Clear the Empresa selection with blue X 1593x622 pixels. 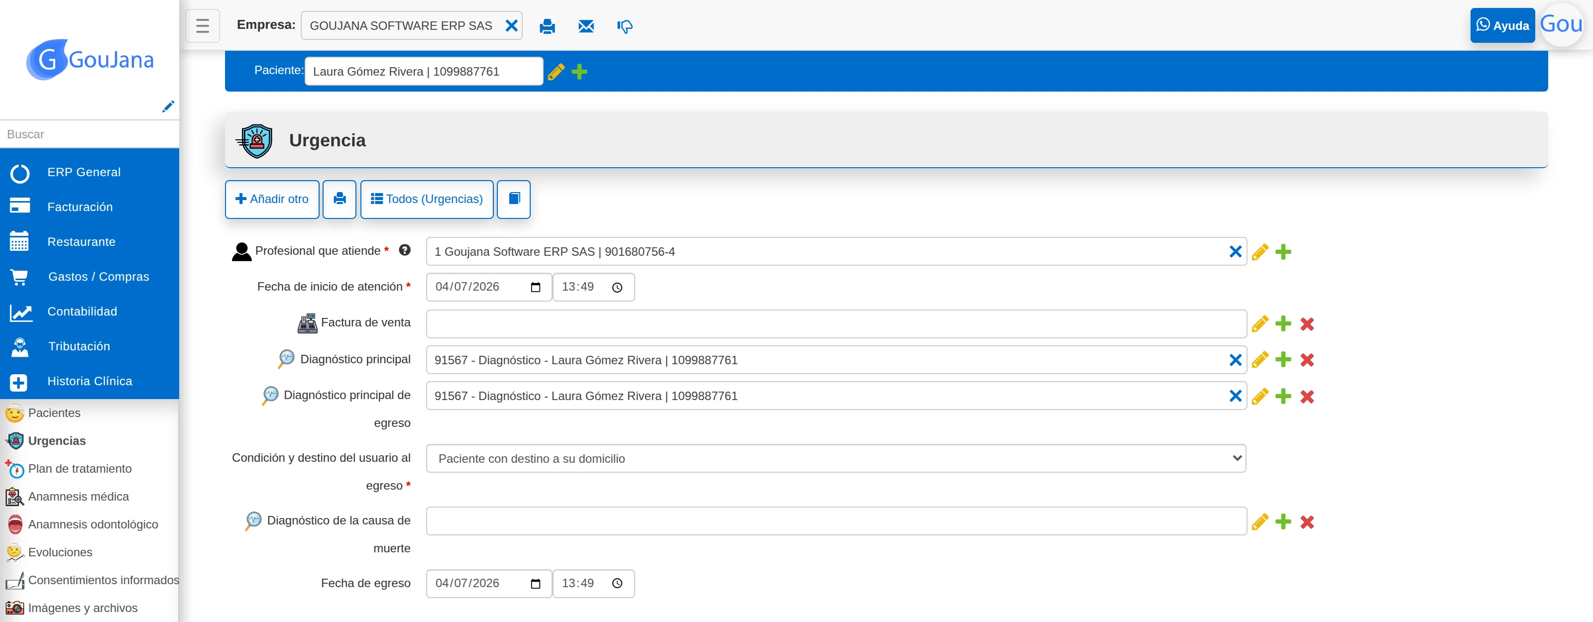click(x=511, y=25)
